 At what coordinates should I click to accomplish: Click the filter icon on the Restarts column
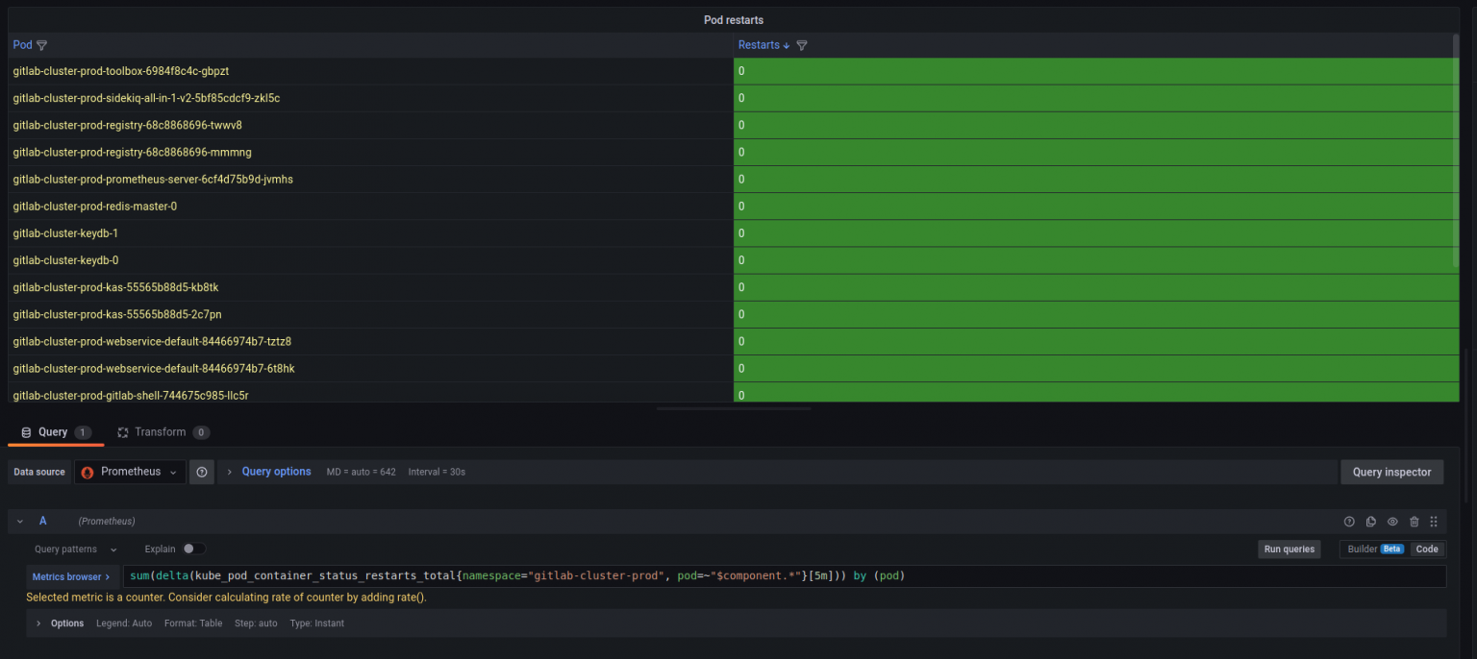pyautogui.click(x=802, y=44)
